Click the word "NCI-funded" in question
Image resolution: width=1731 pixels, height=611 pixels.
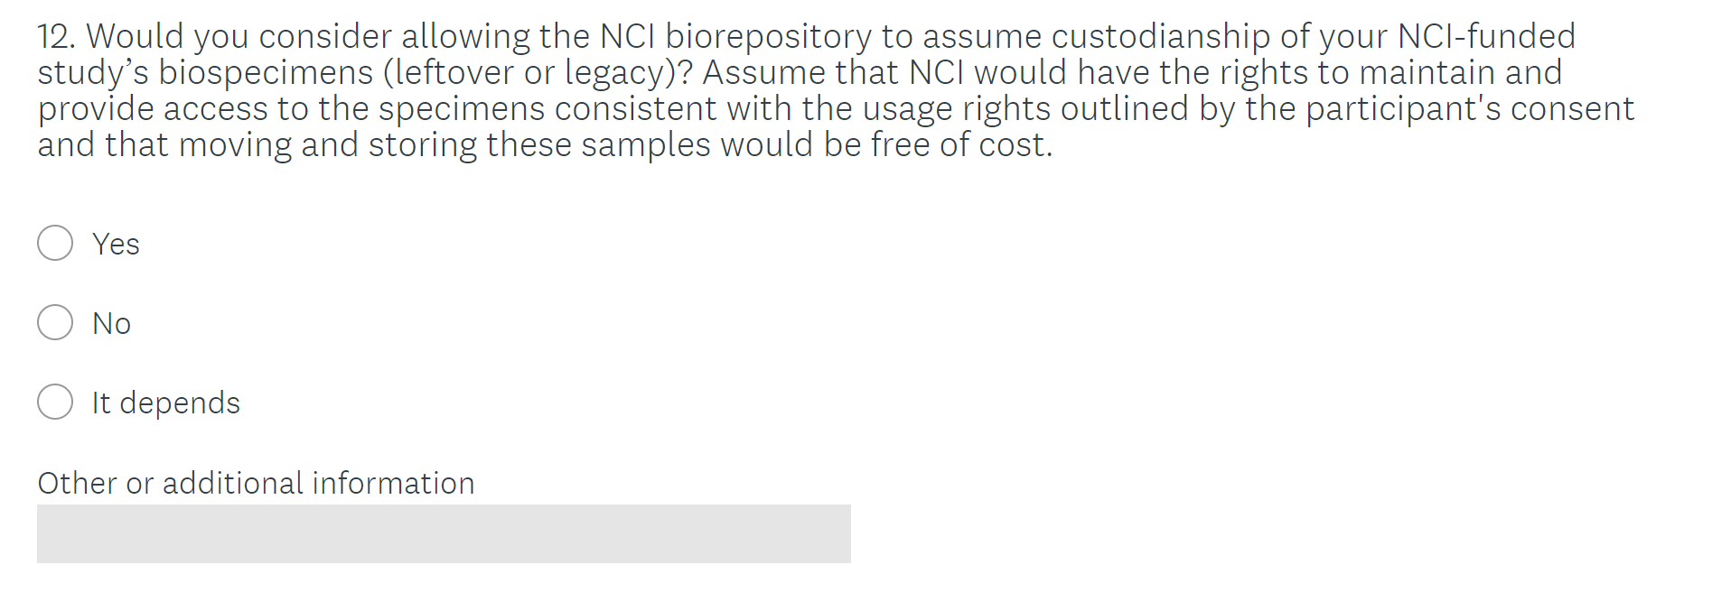(x=1485, y=36)
